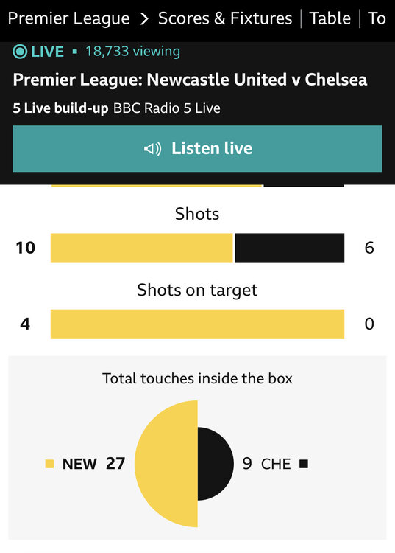The height and width of the screenshot is (553, 395).
Task: Start the Listen live radio stream
Action: tap(197, 148)
